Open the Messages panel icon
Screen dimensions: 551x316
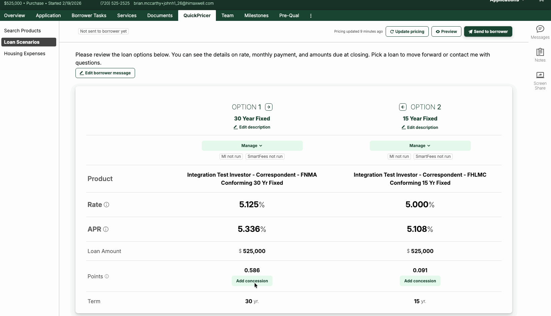[540, 29]
